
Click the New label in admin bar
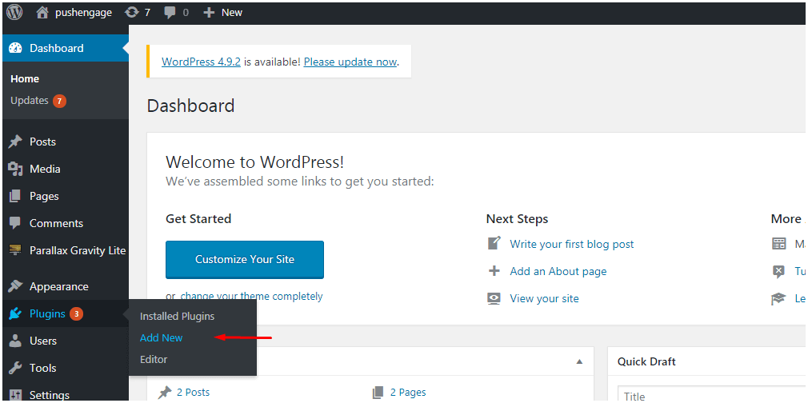pyautogui.click(x=232, y=13)
